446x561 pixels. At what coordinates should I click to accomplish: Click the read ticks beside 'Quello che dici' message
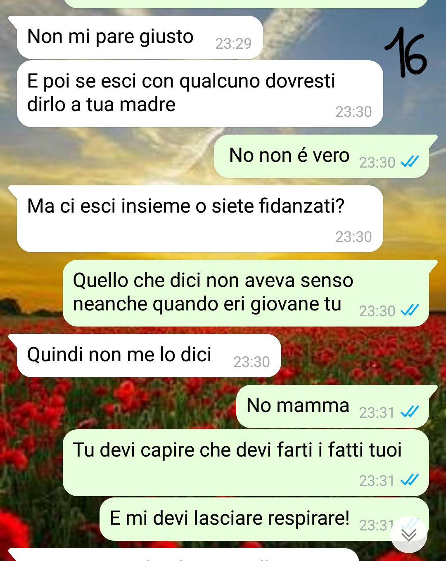coord(410,310)
